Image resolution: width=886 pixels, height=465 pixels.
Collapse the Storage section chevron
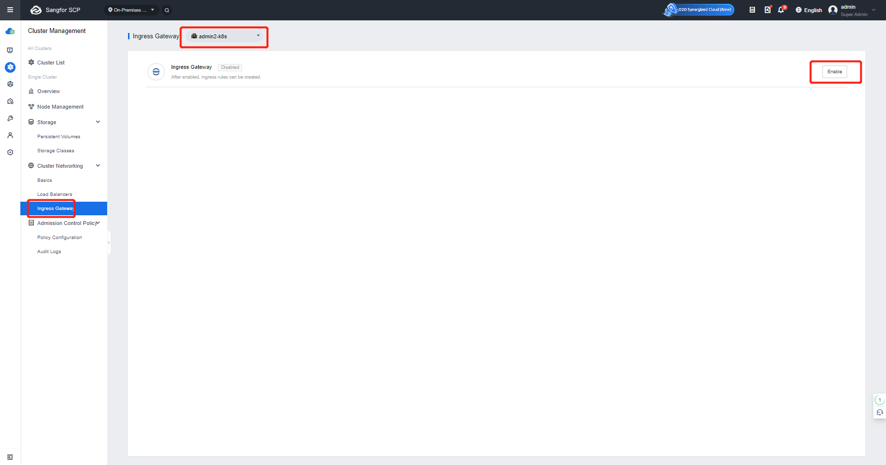98,122
